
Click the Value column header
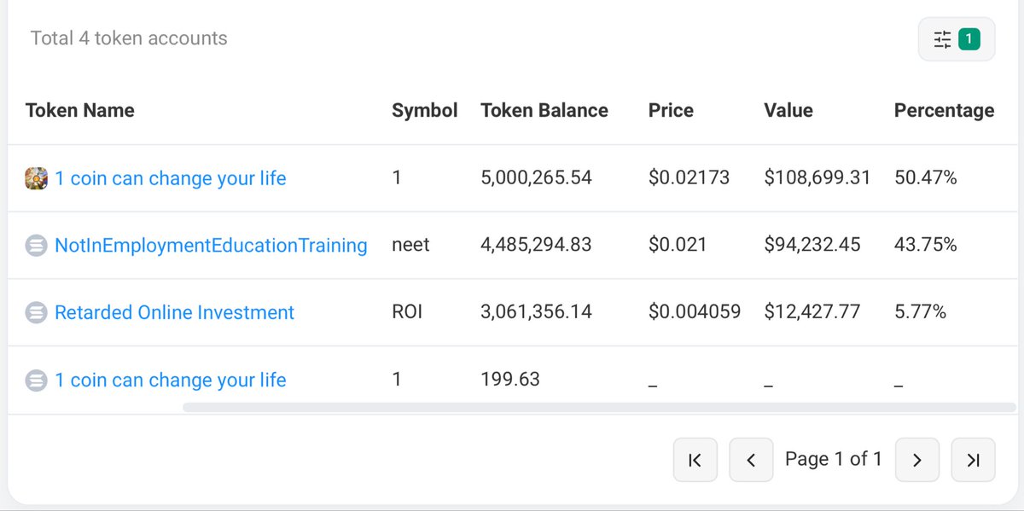click(788, 110)
